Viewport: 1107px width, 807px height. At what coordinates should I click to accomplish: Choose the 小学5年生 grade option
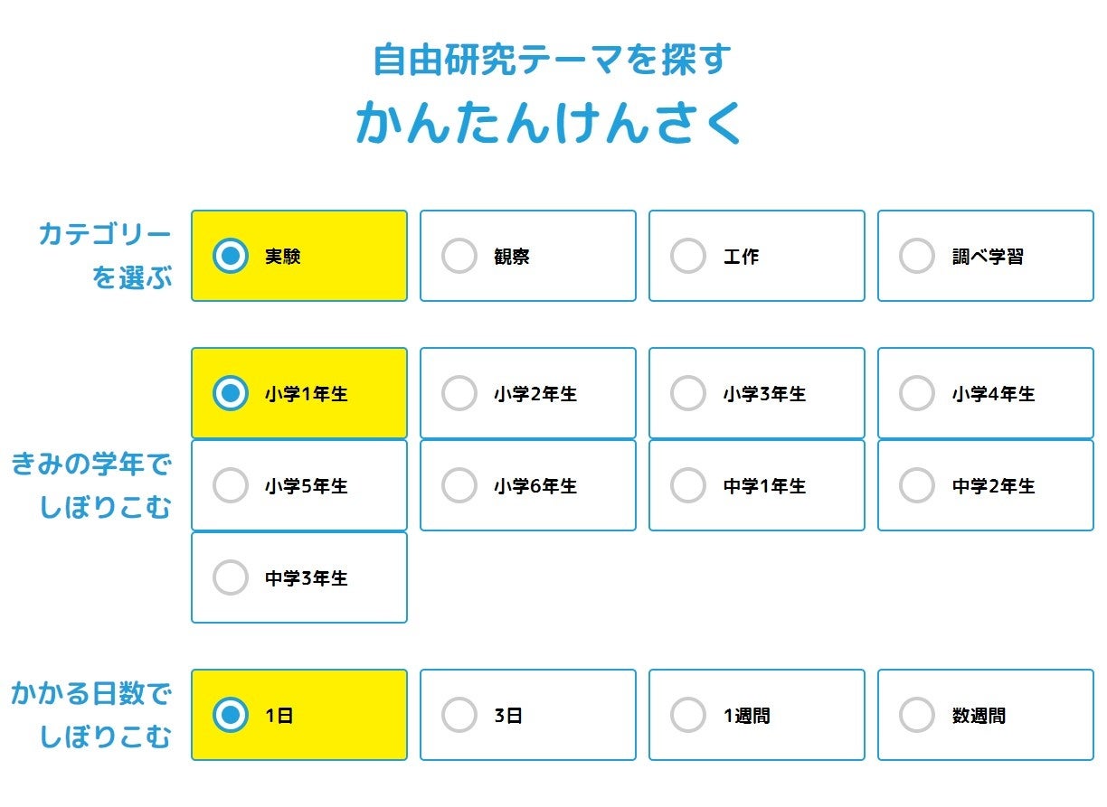pos(231,486)
